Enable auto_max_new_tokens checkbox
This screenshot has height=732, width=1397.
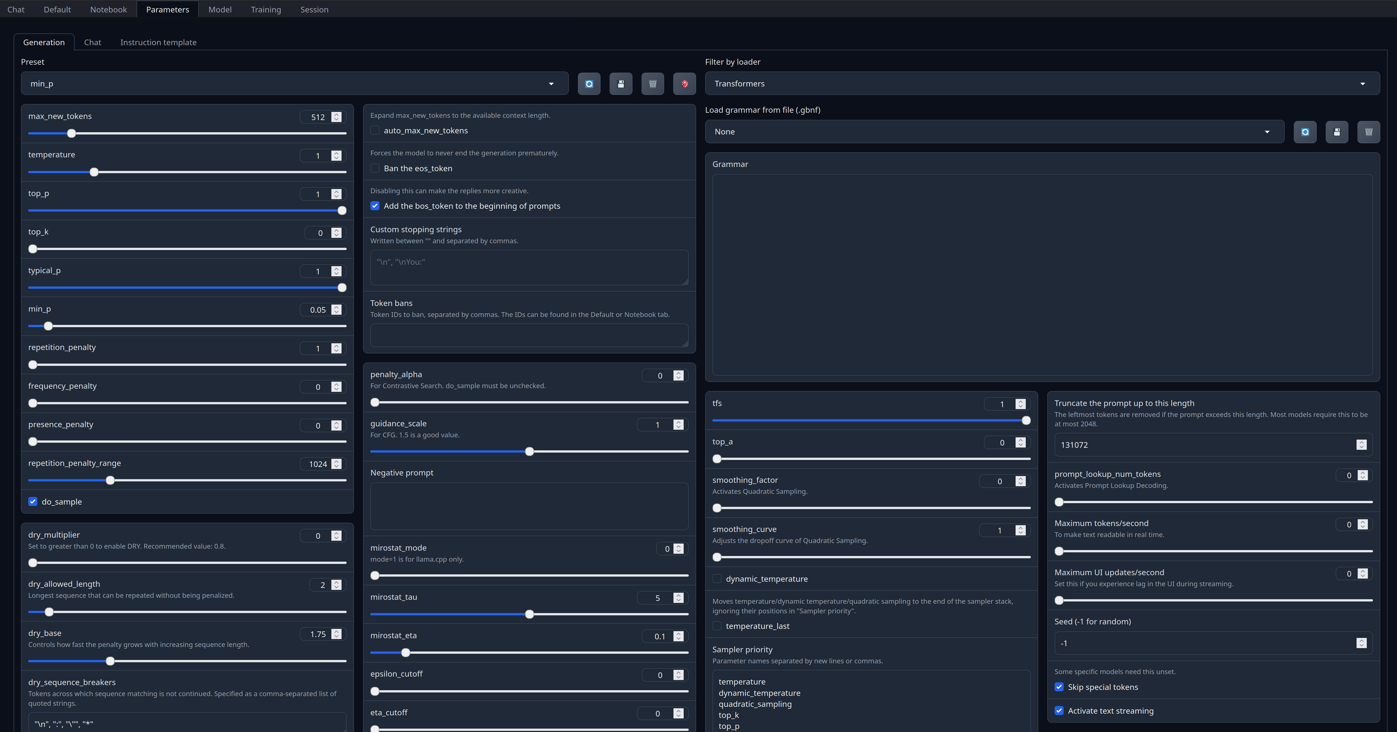(375, 131)
